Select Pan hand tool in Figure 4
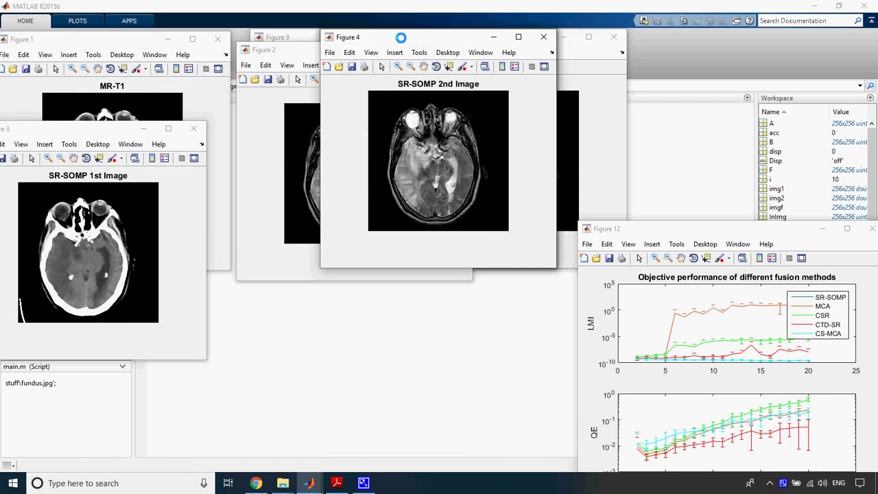The height and width of the screenshot is (494, 878). point(423,67)
